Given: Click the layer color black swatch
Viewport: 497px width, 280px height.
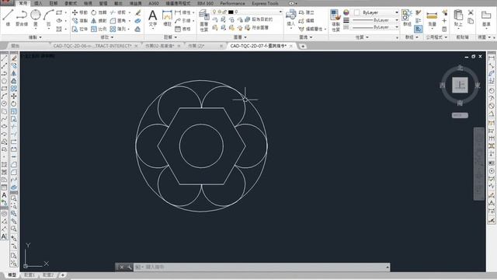Looking at the screenshot, I should pos(231,12).
